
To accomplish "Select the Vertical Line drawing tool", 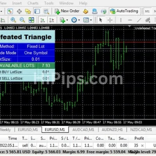I will click(x=121, y=20).
